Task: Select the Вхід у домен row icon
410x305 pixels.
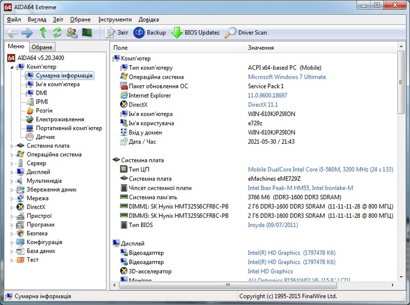Action: coord(124,132)
